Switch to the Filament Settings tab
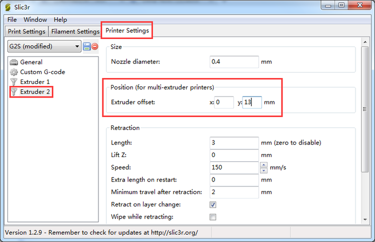 click(75, 31)
